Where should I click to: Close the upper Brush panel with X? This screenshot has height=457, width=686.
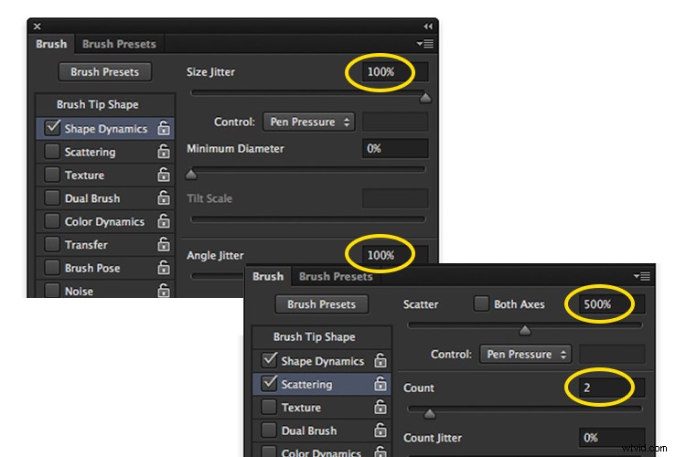pyautogui.click(x=38, y=27)
